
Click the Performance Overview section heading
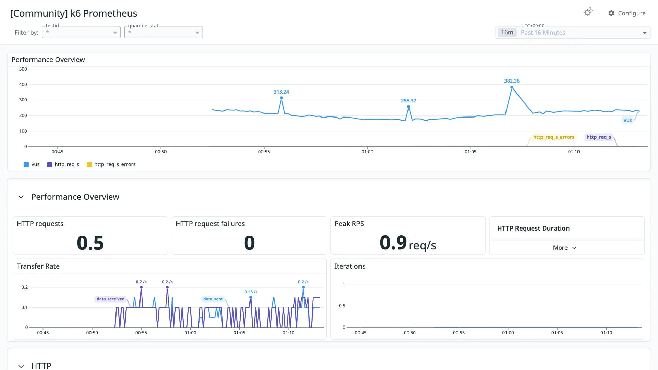(x=75, y=197)
